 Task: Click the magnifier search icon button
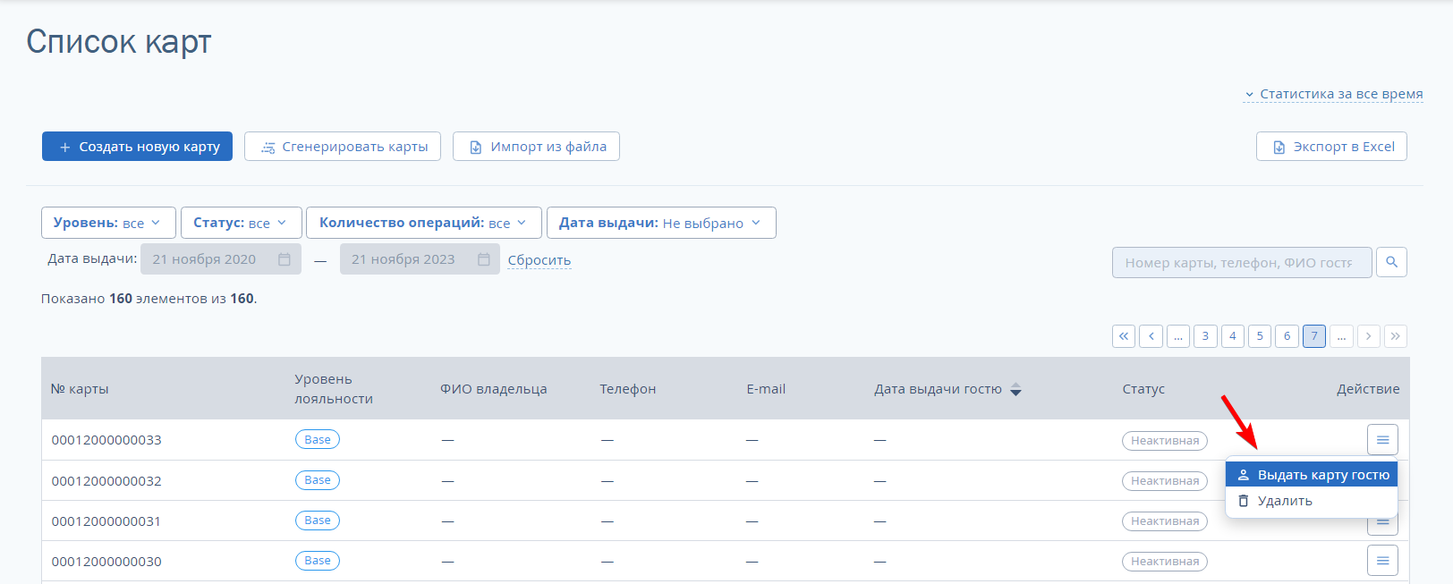[1391, 262]
